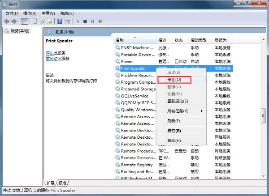Sort by the 状态 column header
Viewport: 269px width, 196px height.
tap(180, 40)
